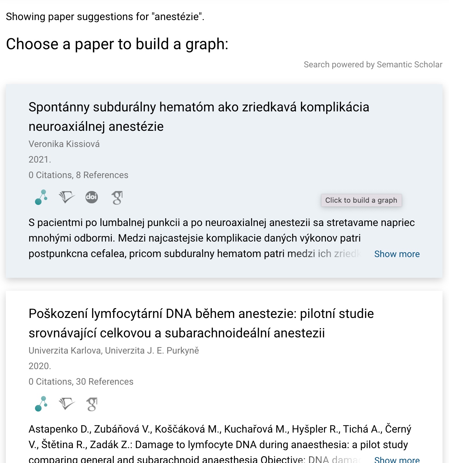
Task: Click the DOI icon of first paper
Action: (92, 197)
